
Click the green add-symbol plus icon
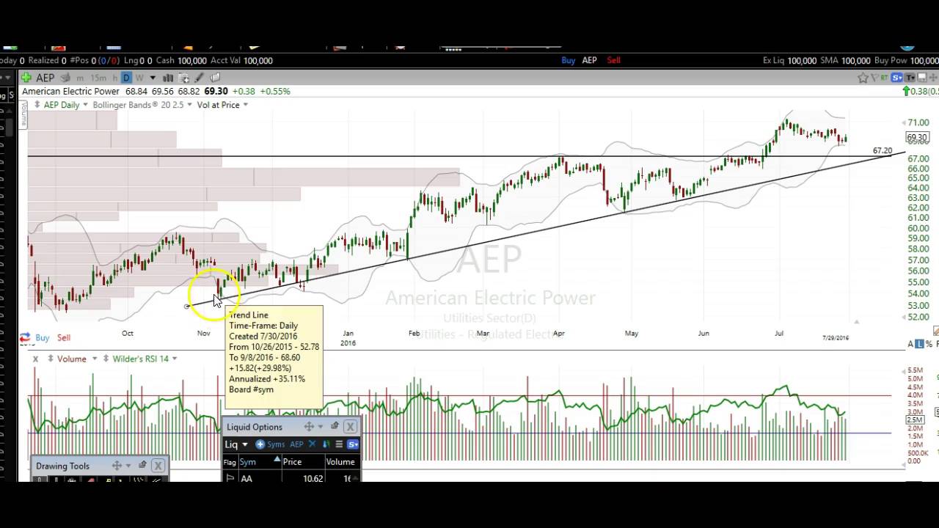(26, 78)
